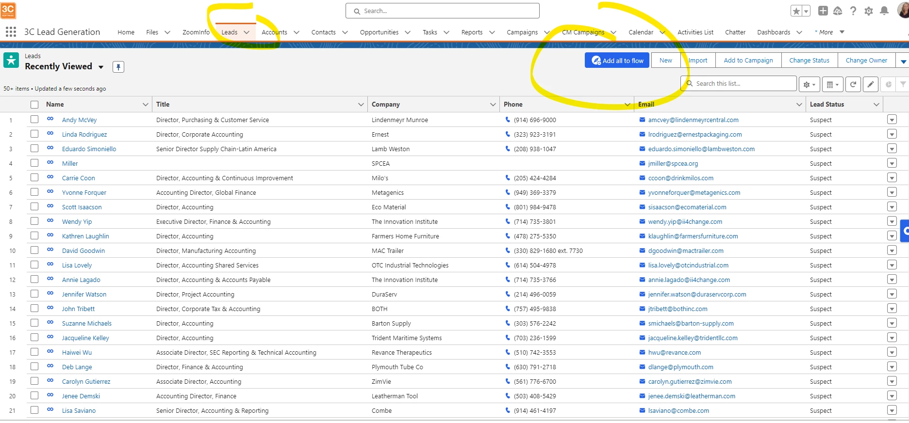Click the envelope icon beside amcvey@lindenmeyrcentral.com
Image resolution: width=909 pixels, height=423 pixels.
pyautogui.click(x=642, y=120)
